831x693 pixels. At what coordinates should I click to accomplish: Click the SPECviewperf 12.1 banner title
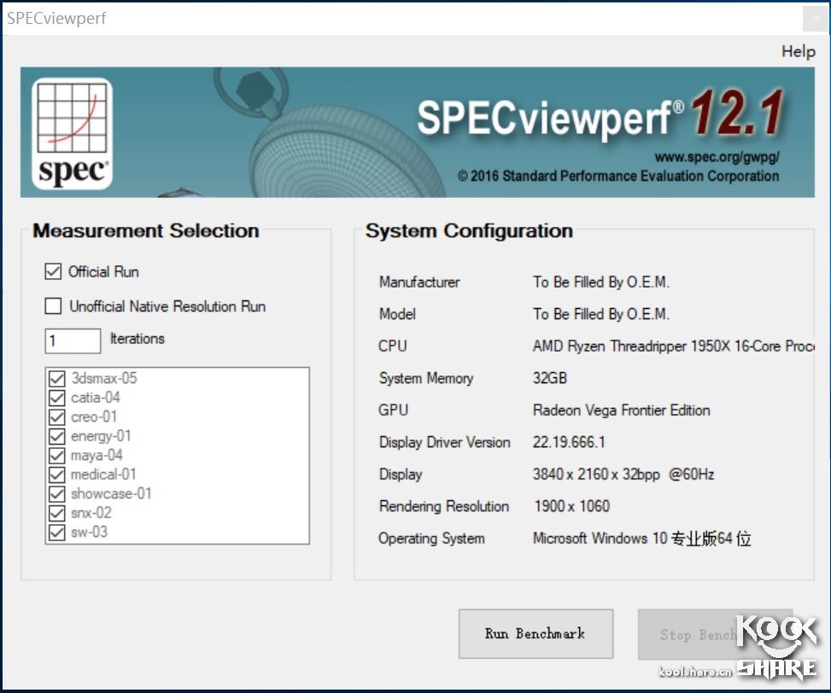point(598,118)
